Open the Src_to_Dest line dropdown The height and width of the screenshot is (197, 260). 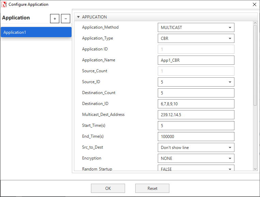[196, 148]
